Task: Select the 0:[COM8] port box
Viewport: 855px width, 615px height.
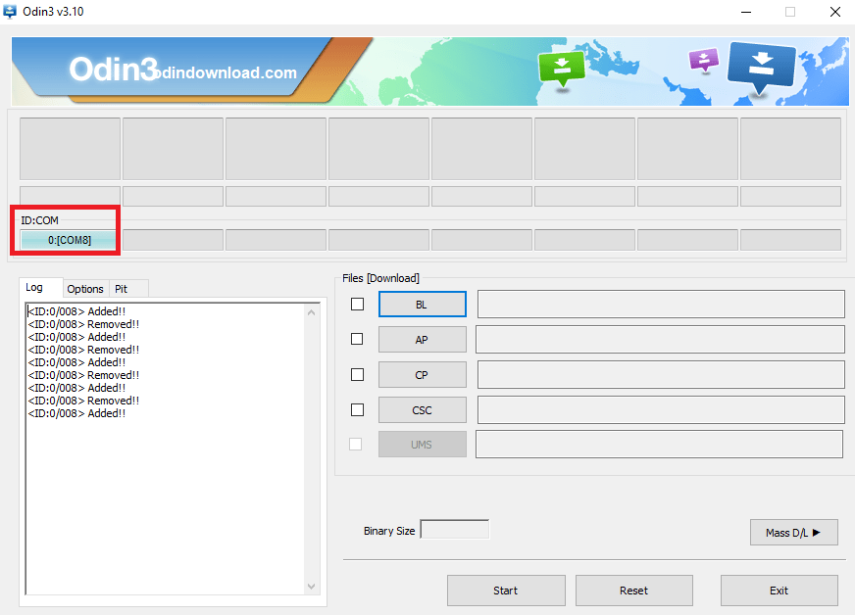Action: 69,240
